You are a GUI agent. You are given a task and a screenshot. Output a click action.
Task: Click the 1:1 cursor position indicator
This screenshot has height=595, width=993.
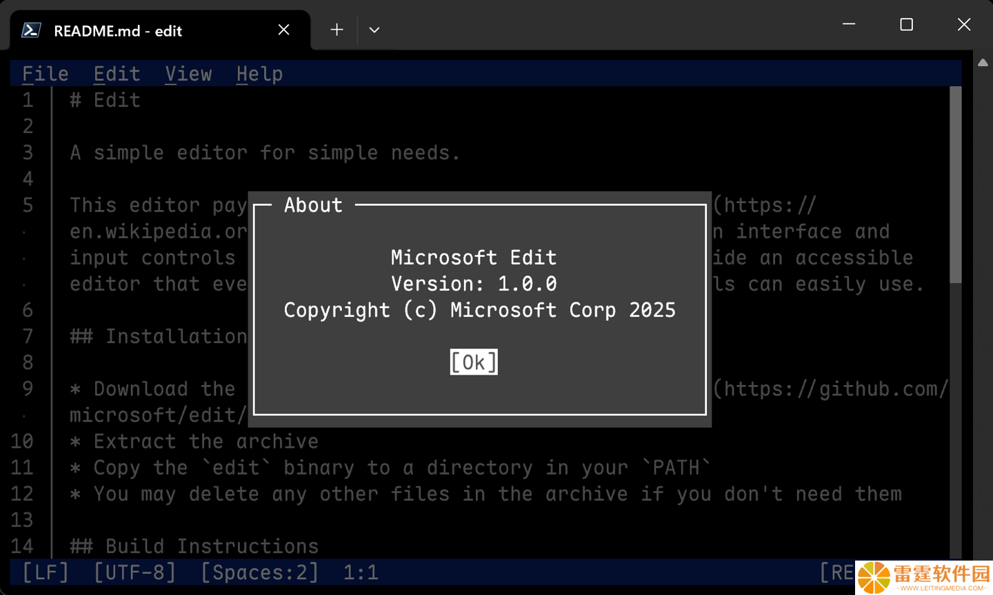(x=361, y=572)
